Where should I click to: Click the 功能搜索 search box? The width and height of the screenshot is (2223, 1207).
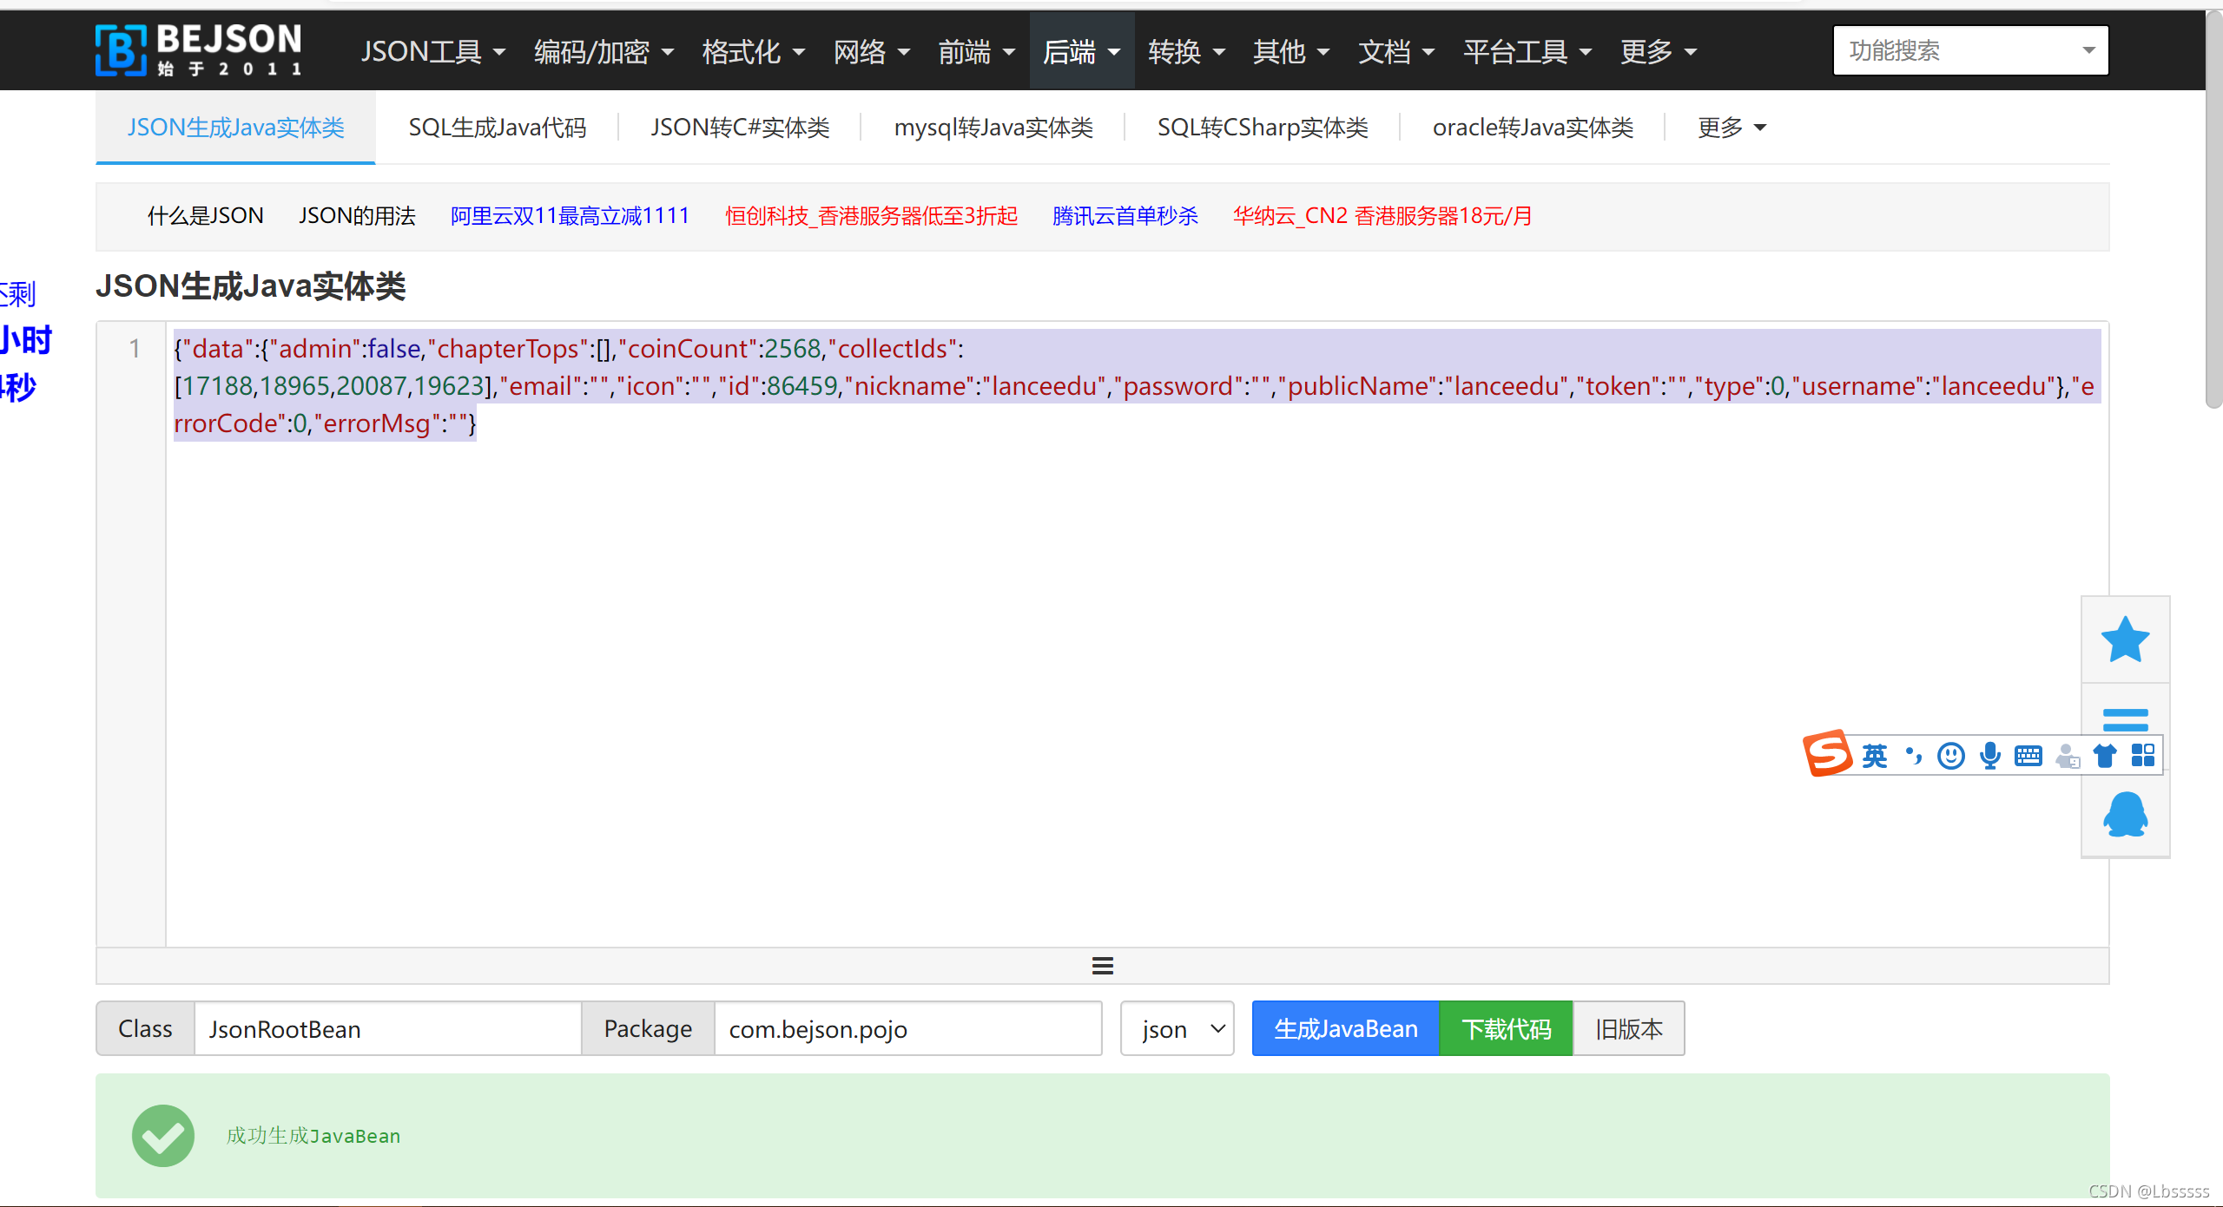1970,50
